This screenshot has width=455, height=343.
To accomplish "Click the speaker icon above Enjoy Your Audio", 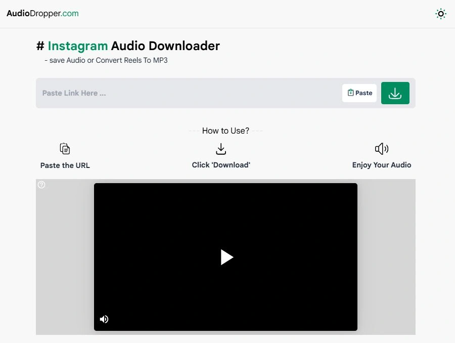I will tap(382, 149).
